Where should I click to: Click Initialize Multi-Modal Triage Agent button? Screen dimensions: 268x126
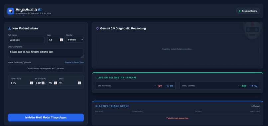[x=46, y=117]
